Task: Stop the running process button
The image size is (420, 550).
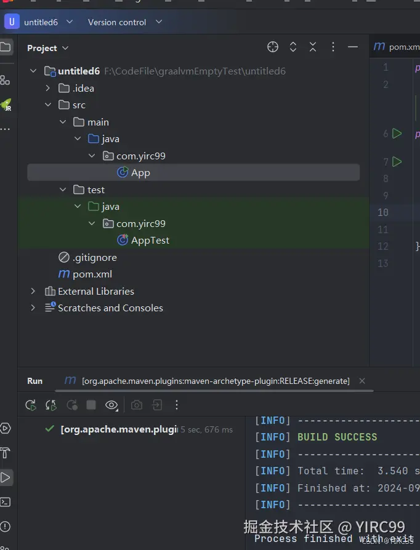Action: click(91, 405)
